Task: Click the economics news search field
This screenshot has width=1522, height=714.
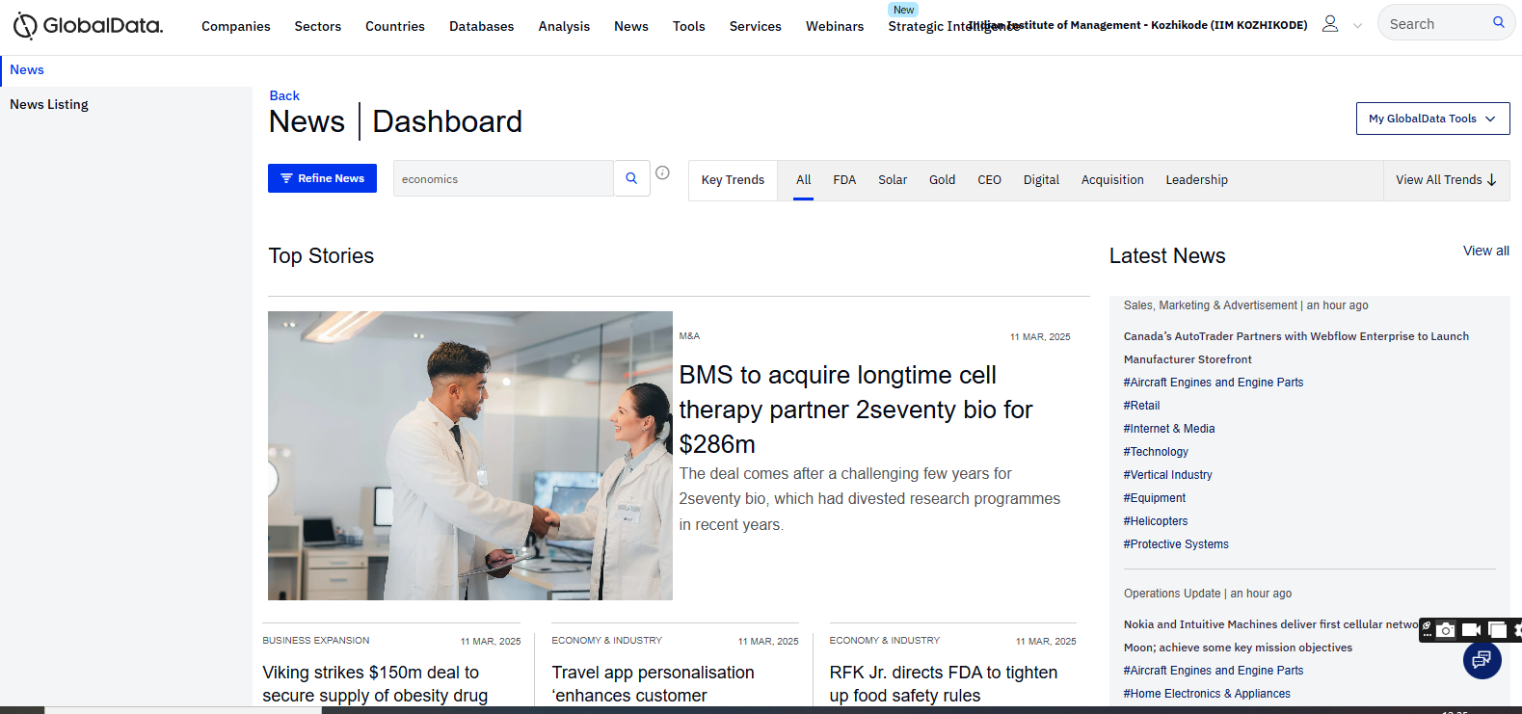Action: coord(502,179)
